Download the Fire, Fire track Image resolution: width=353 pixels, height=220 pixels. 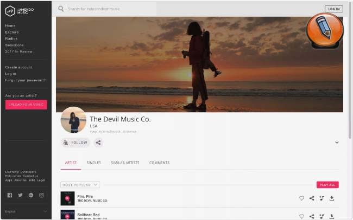tap(332, 198)
